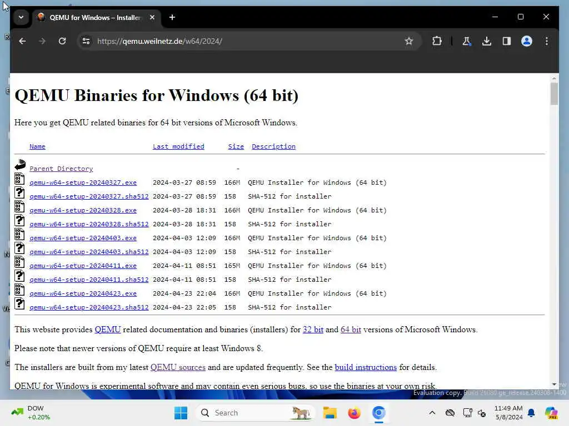Click the taskbar volume muted icon

click(482, 413)
